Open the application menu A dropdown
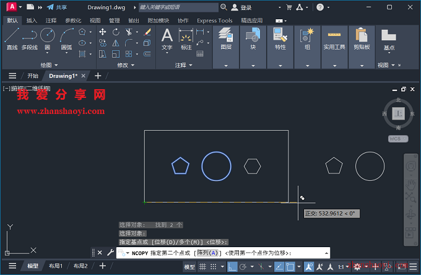Screen dimensions: 421x275 tap(14, 7)
